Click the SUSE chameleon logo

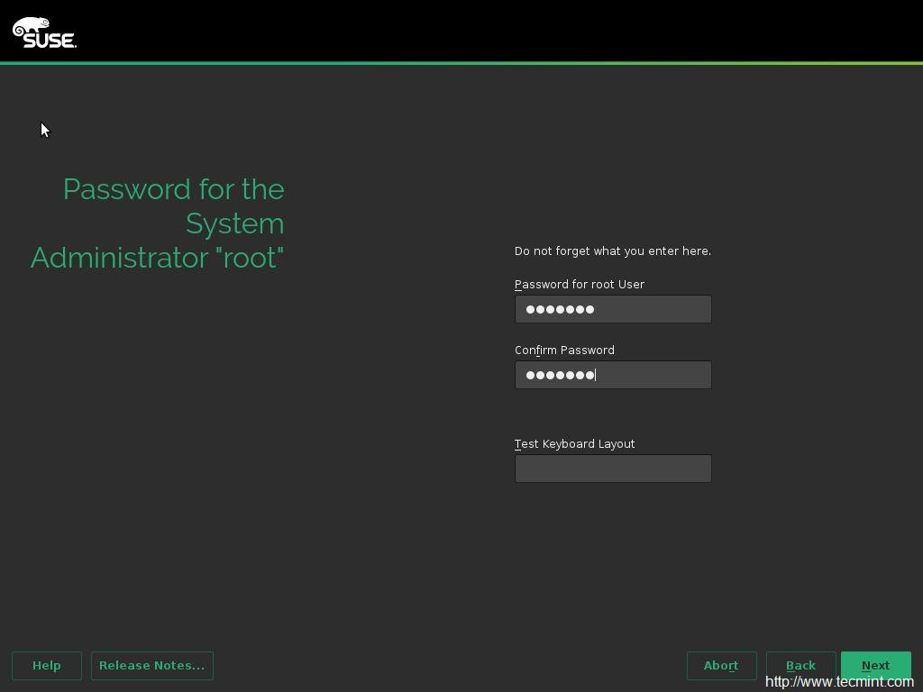31,25
